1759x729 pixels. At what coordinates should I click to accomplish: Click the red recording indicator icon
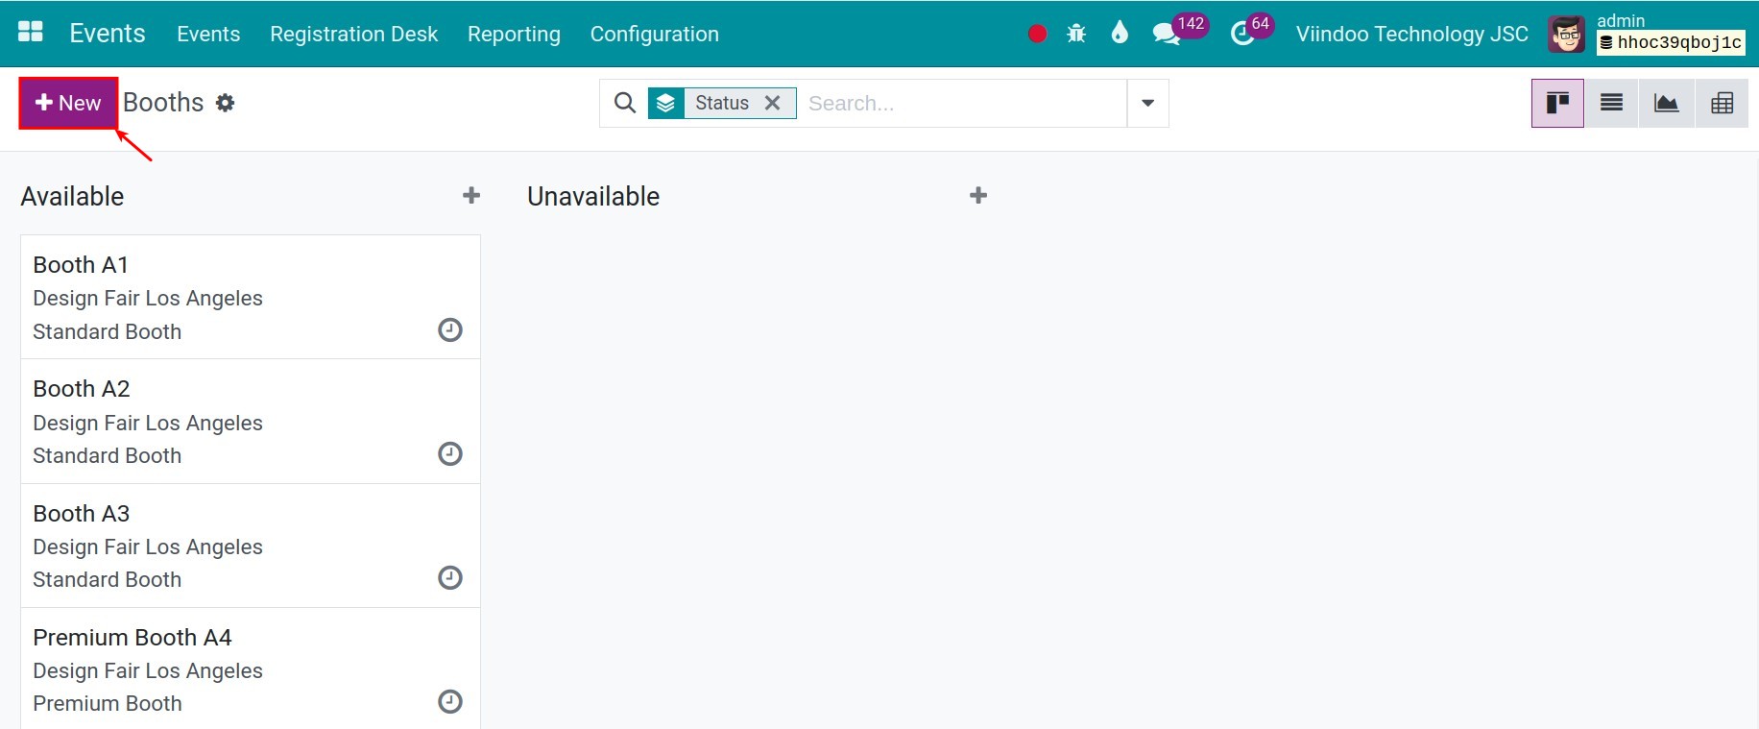click(x=1037, y=34)
